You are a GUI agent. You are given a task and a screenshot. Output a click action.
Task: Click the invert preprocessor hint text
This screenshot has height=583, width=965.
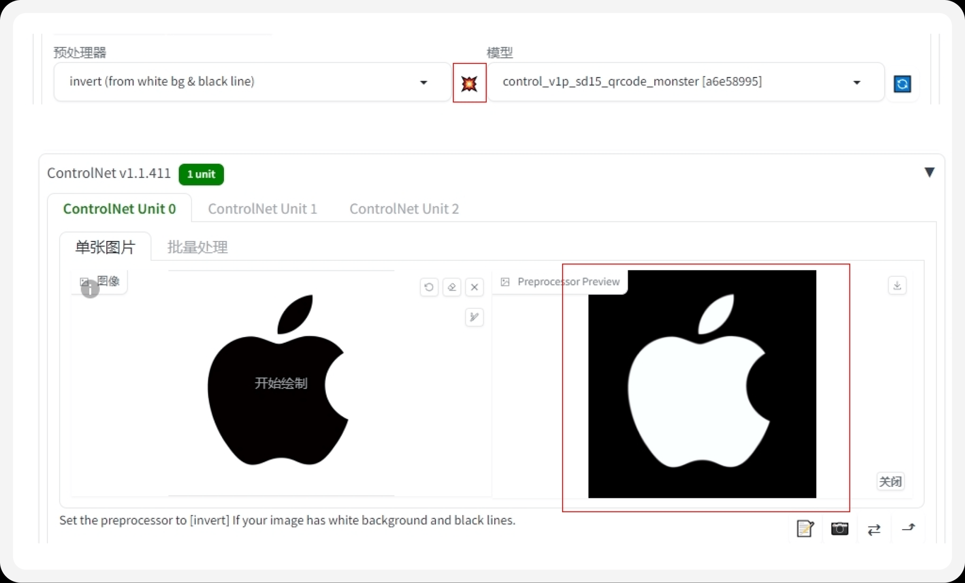pyautogui.click(x=288, y=520)
